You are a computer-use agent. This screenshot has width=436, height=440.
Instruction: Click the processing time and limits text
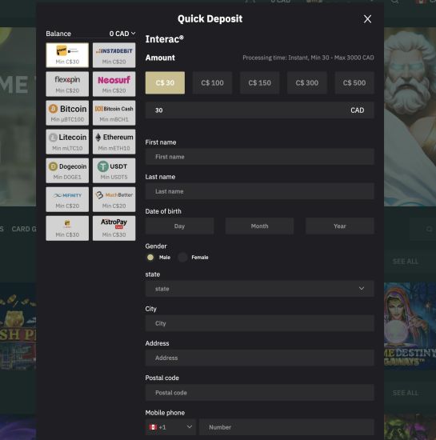(x=308, y=58)
